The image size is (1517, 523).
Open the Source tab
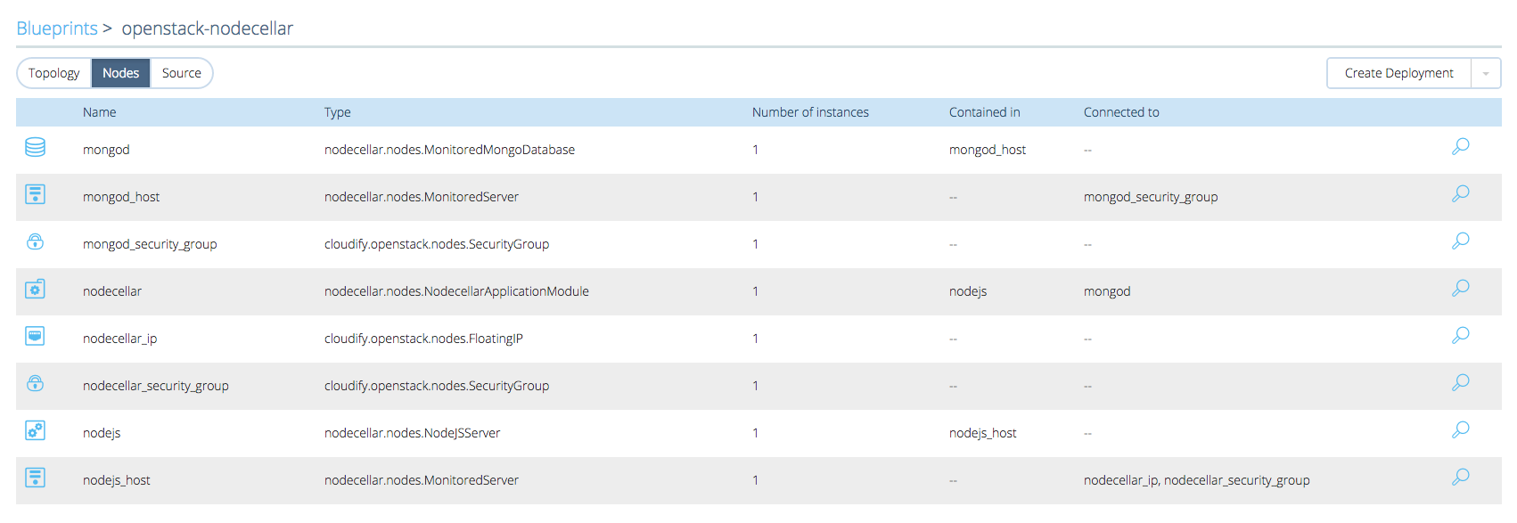coord(182,73)
